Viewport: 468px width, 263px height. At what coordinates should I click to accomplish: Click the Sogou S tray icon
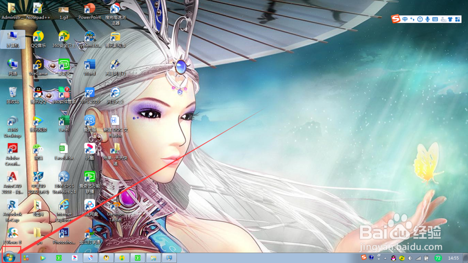pos(364,257)
